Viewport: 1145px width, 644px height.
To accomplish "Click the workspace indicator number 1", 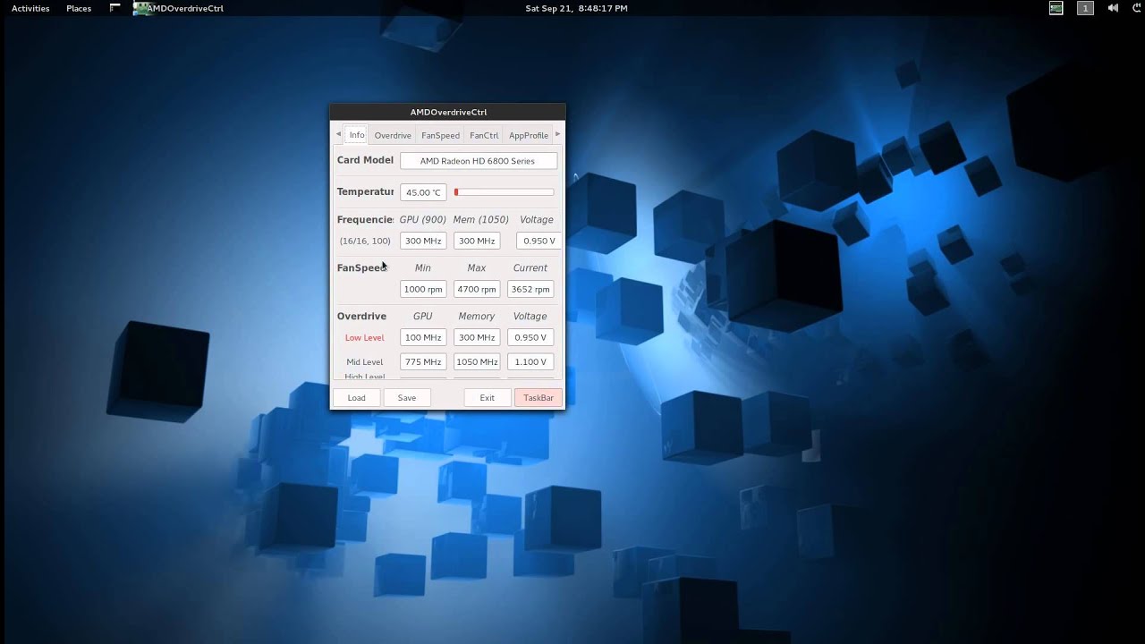I will (1085, 8).
